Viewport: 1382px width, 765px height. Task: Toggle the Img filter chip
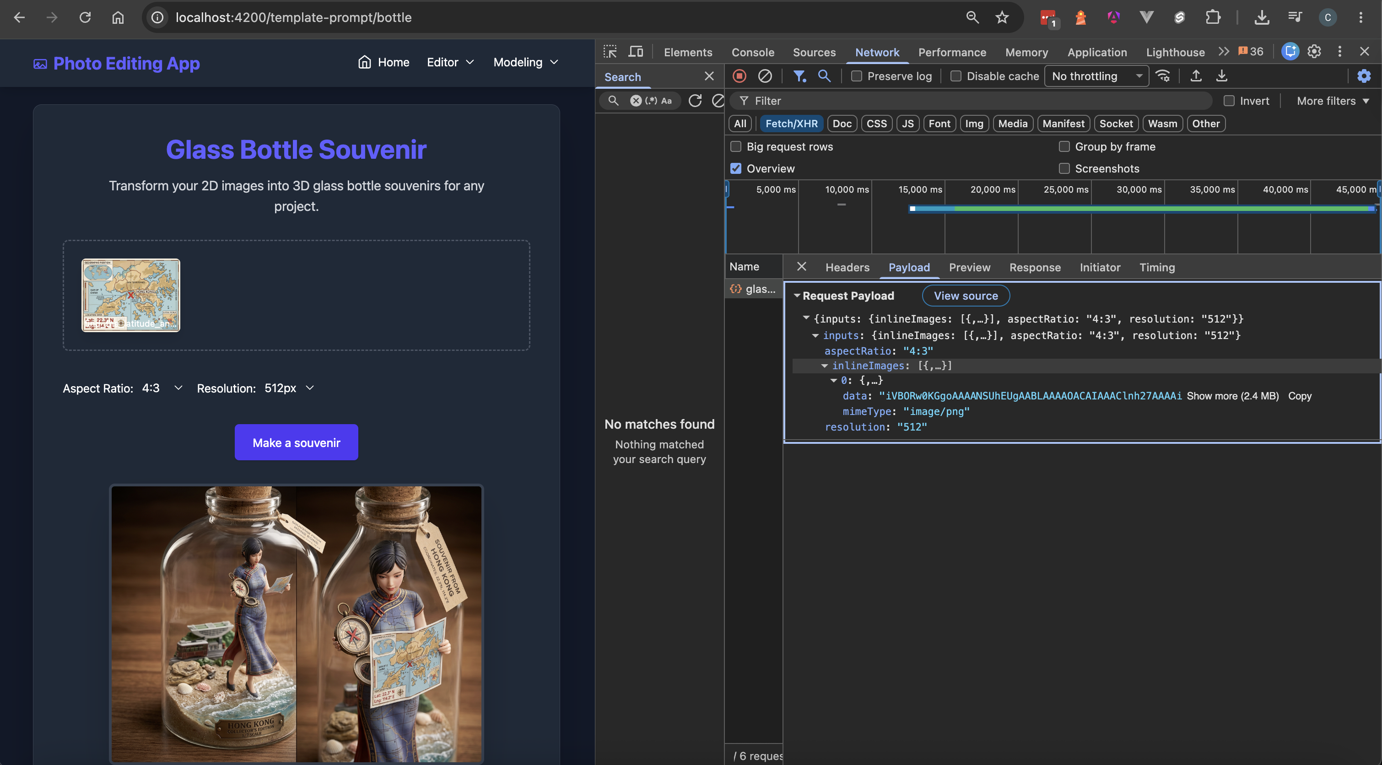click(x=974, y=124)
